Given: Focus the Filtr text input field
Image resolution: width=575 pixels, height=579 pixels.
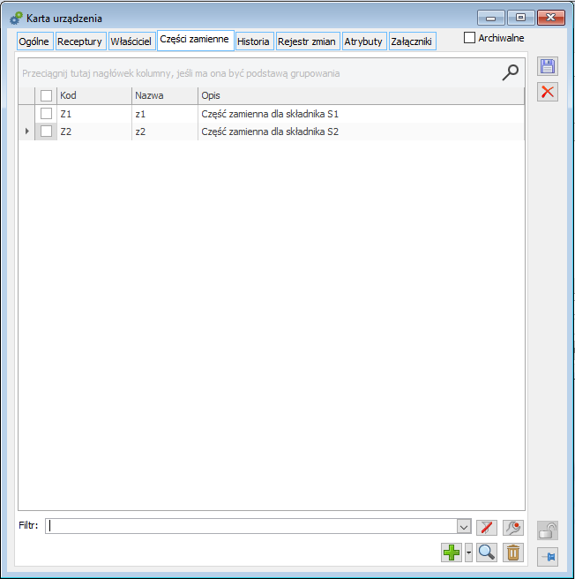Looking at the screenshot, I should pos(251,526).
